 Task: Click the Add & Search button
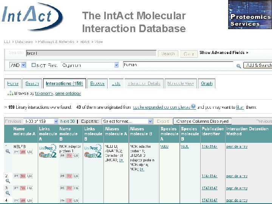[258, 65]
